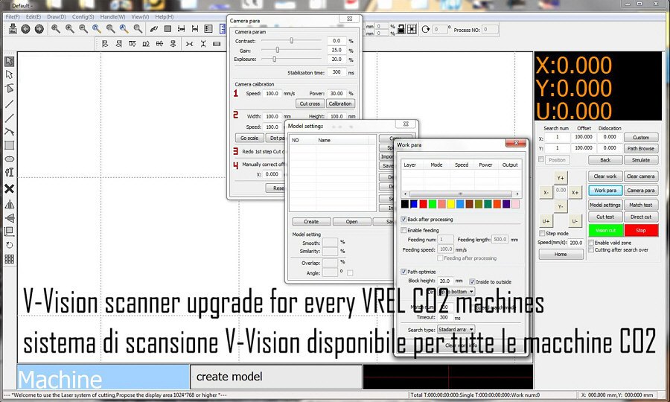670x402 pixels.
Task: Click the align left icon in toolbar
Action: point(105,44)
